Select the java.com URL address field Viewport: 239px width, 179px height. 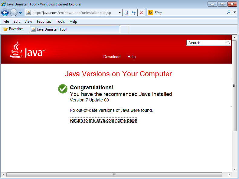(72, 13)
